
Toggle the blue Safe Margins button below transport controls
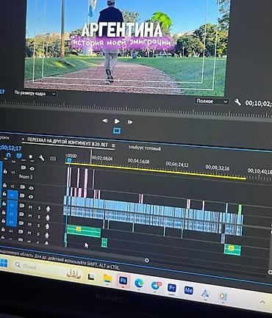tap(117, 131)
